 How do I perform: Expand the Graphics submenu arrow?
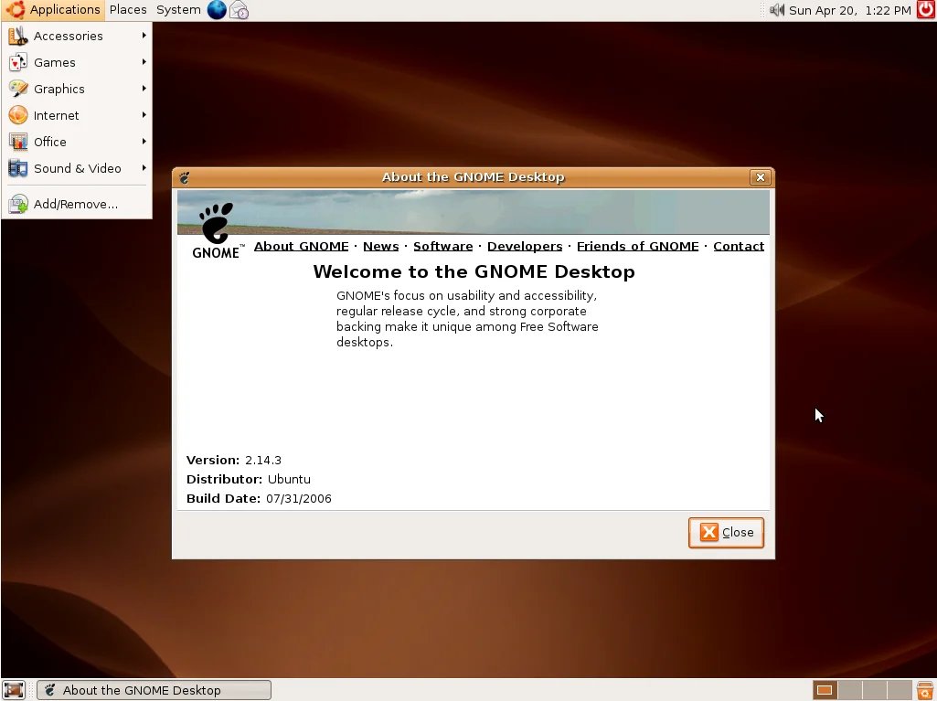coord(144,89)
